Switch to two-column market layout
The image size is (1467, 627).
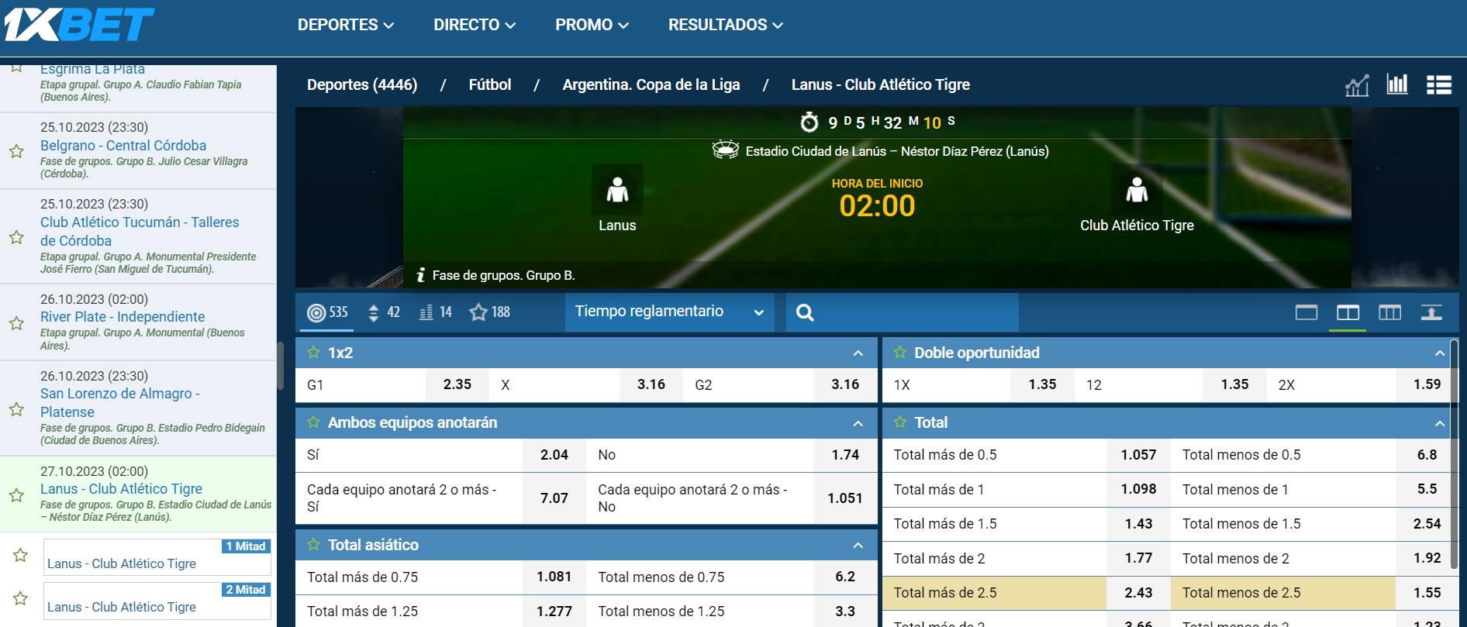(x=1348, y=312)
